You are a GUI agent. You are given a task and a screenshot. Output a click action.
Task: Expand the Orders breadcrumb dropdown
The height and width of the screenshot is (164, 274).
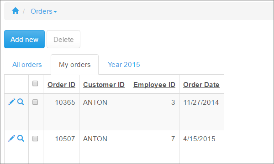tap(44, 11)
